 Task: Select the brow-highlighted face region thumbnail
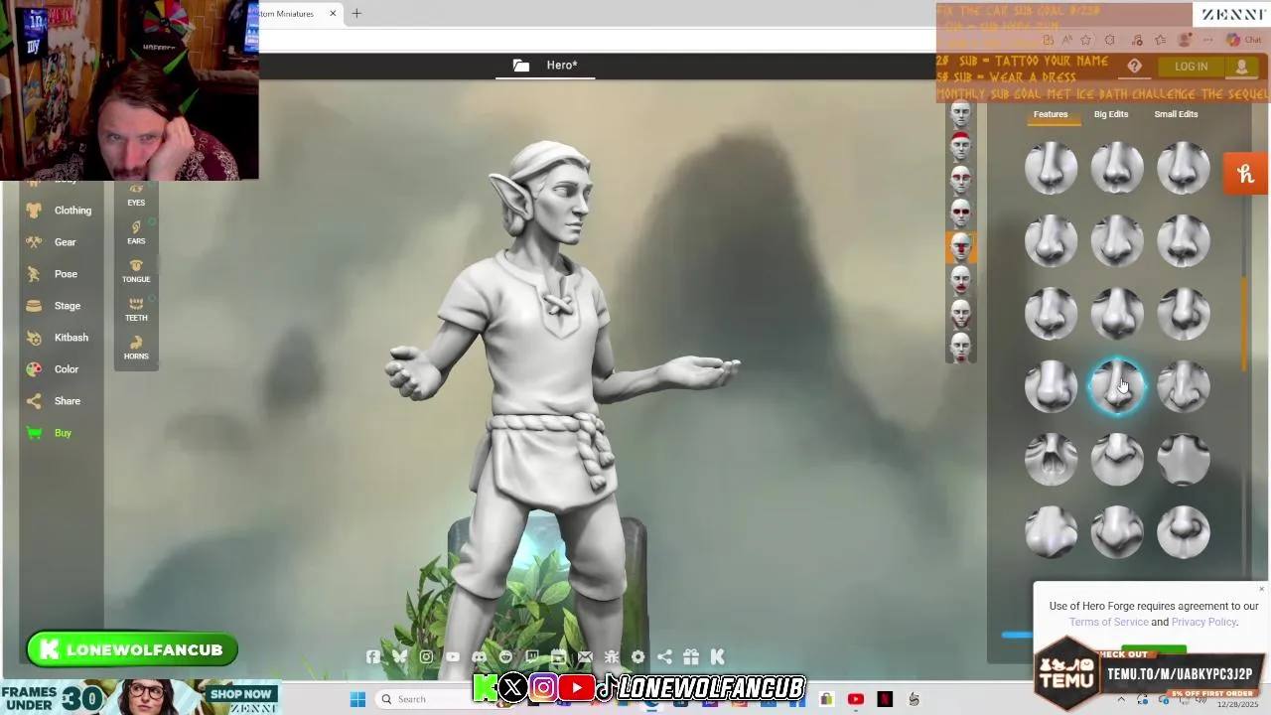(960, 180)
